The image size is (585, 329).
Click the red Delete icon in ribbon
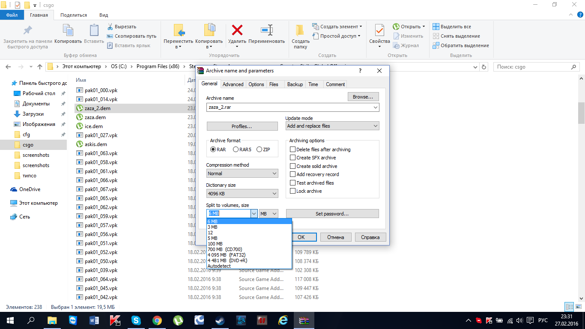[237, 31]
